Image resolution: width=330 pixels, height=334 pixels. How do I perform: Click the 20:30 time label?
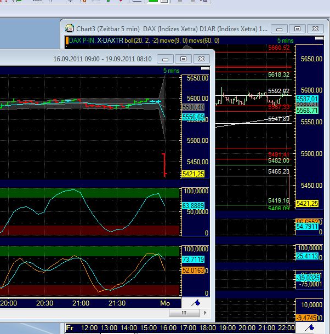tap(44, 303)
